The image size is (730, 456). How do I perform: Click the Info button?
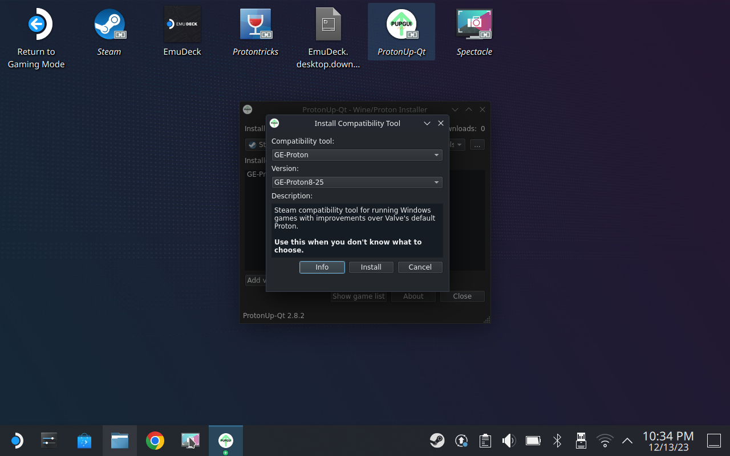(x=322, y=267)
